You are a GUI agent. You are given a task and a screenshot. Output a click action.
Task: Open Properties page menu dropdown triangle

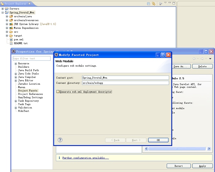coord(210,59)
